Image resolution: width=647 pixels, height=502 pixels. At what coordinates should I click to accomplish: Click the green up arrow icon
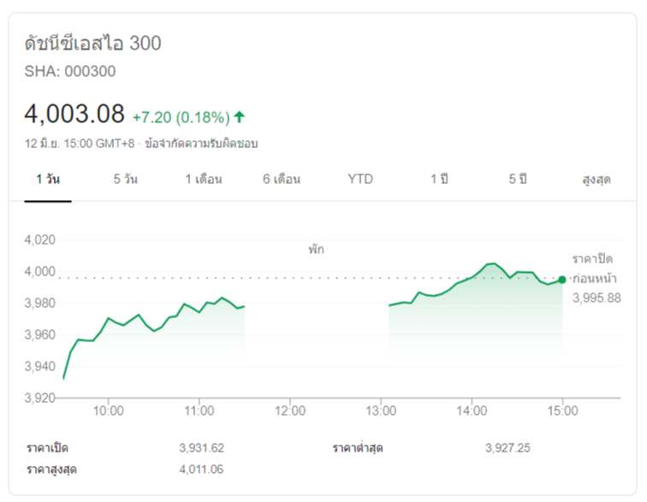(x=240, y=116)
